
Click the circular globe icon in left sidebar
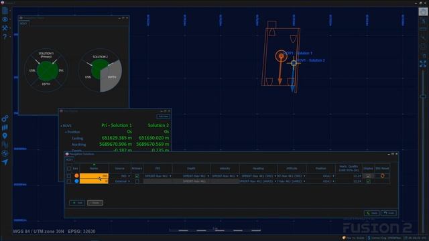(5, 153)
